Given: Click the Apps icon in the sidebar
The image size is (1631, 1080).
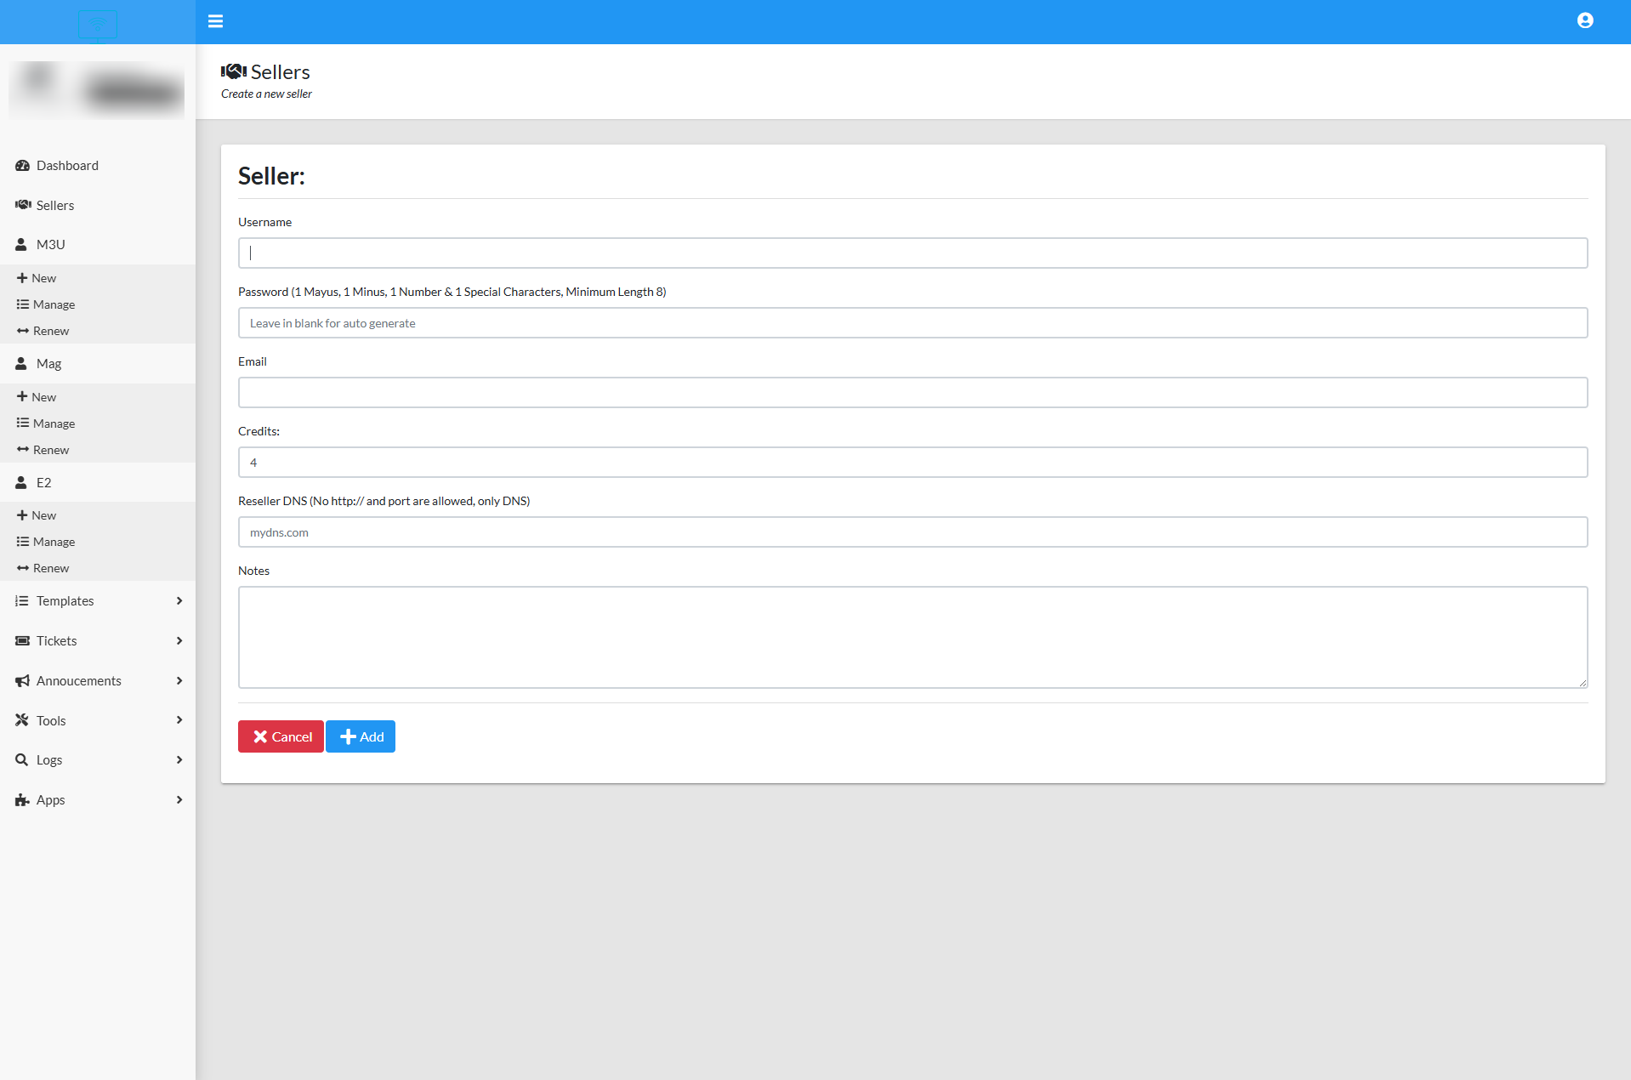Looking at the screenshot, I should 21,799.
